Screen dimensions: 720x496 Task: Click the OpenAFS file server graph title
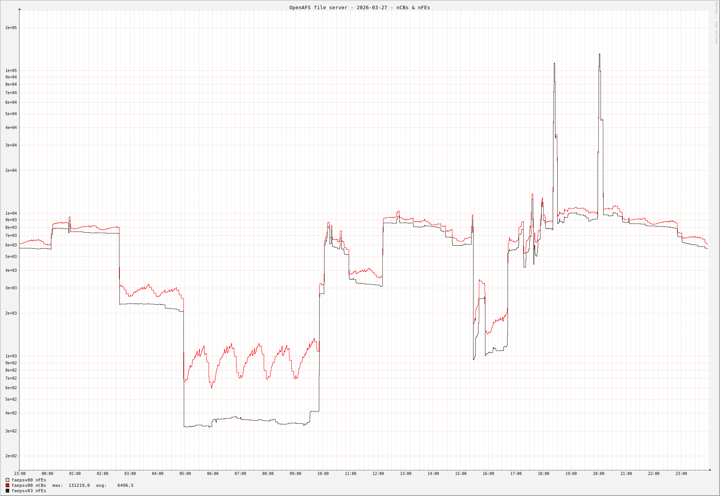[359, 8]
